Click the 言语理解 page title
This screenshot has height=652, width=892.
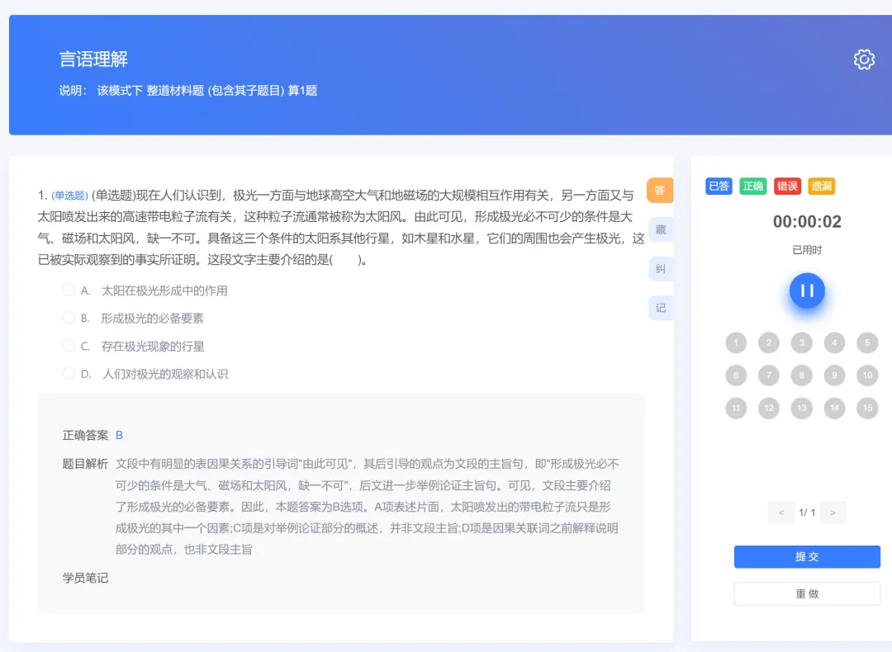(94, 59)
